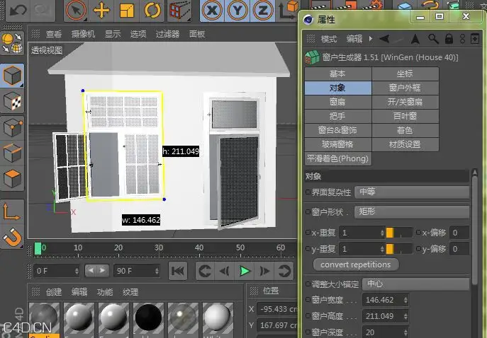This screenshot has width=487, height=338.
Task: Click the coordinate system icon
Action: tap(288, 10)
